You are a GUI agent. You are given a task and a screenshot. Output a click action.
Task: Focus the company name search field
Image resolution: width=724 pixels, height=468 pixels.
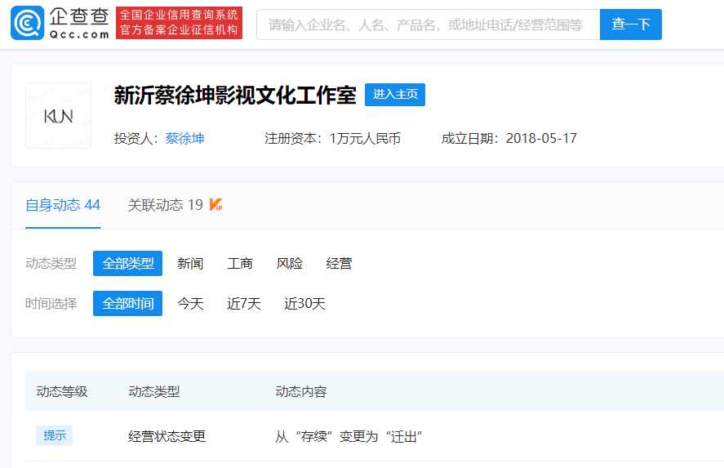tap(428, 25)
